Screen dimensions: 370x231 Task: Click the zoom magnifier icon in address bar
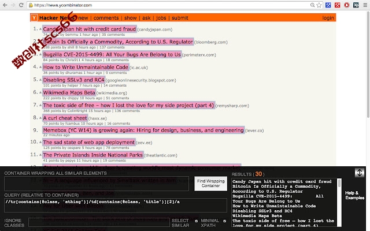pos(312,5)
